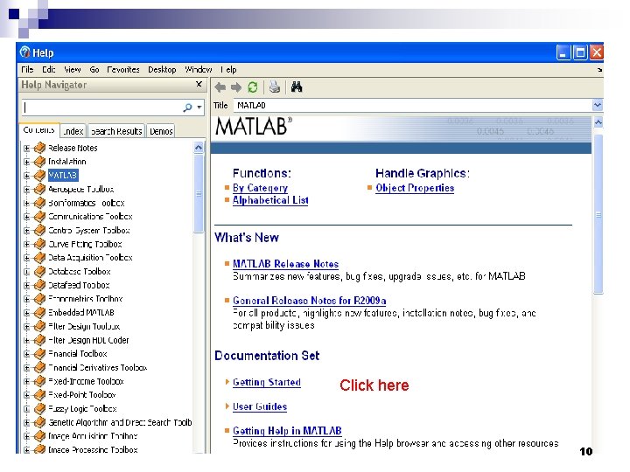
Task: Expand the Installation tree node
Action: pos(26,162)
